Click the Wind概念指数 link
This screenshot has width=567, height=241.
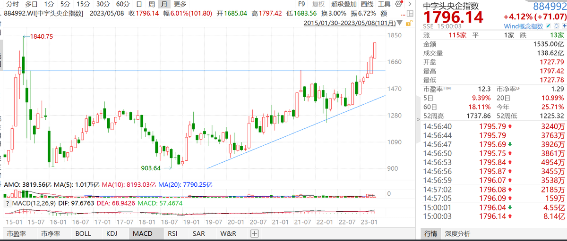click(x=523, y=26)
